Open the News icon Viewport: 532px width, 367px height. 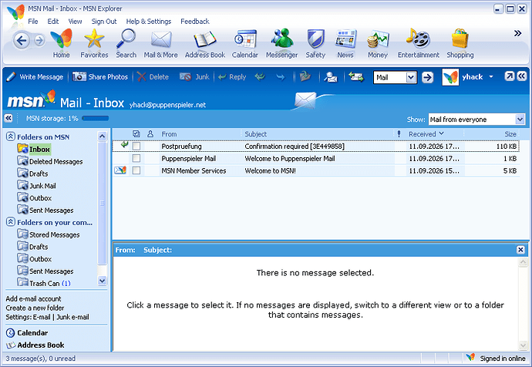[345, 39]
